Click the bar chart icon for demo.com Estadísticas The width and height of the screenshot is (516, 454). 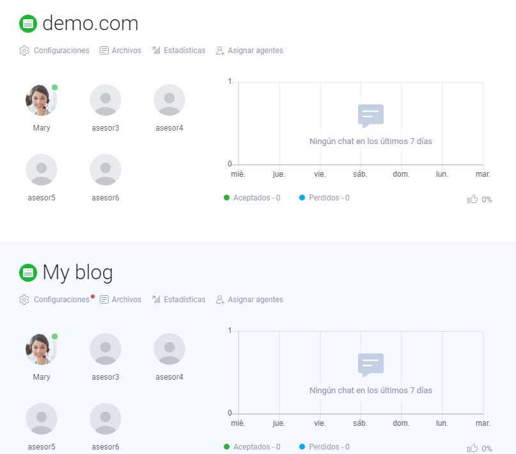(156, 50)
